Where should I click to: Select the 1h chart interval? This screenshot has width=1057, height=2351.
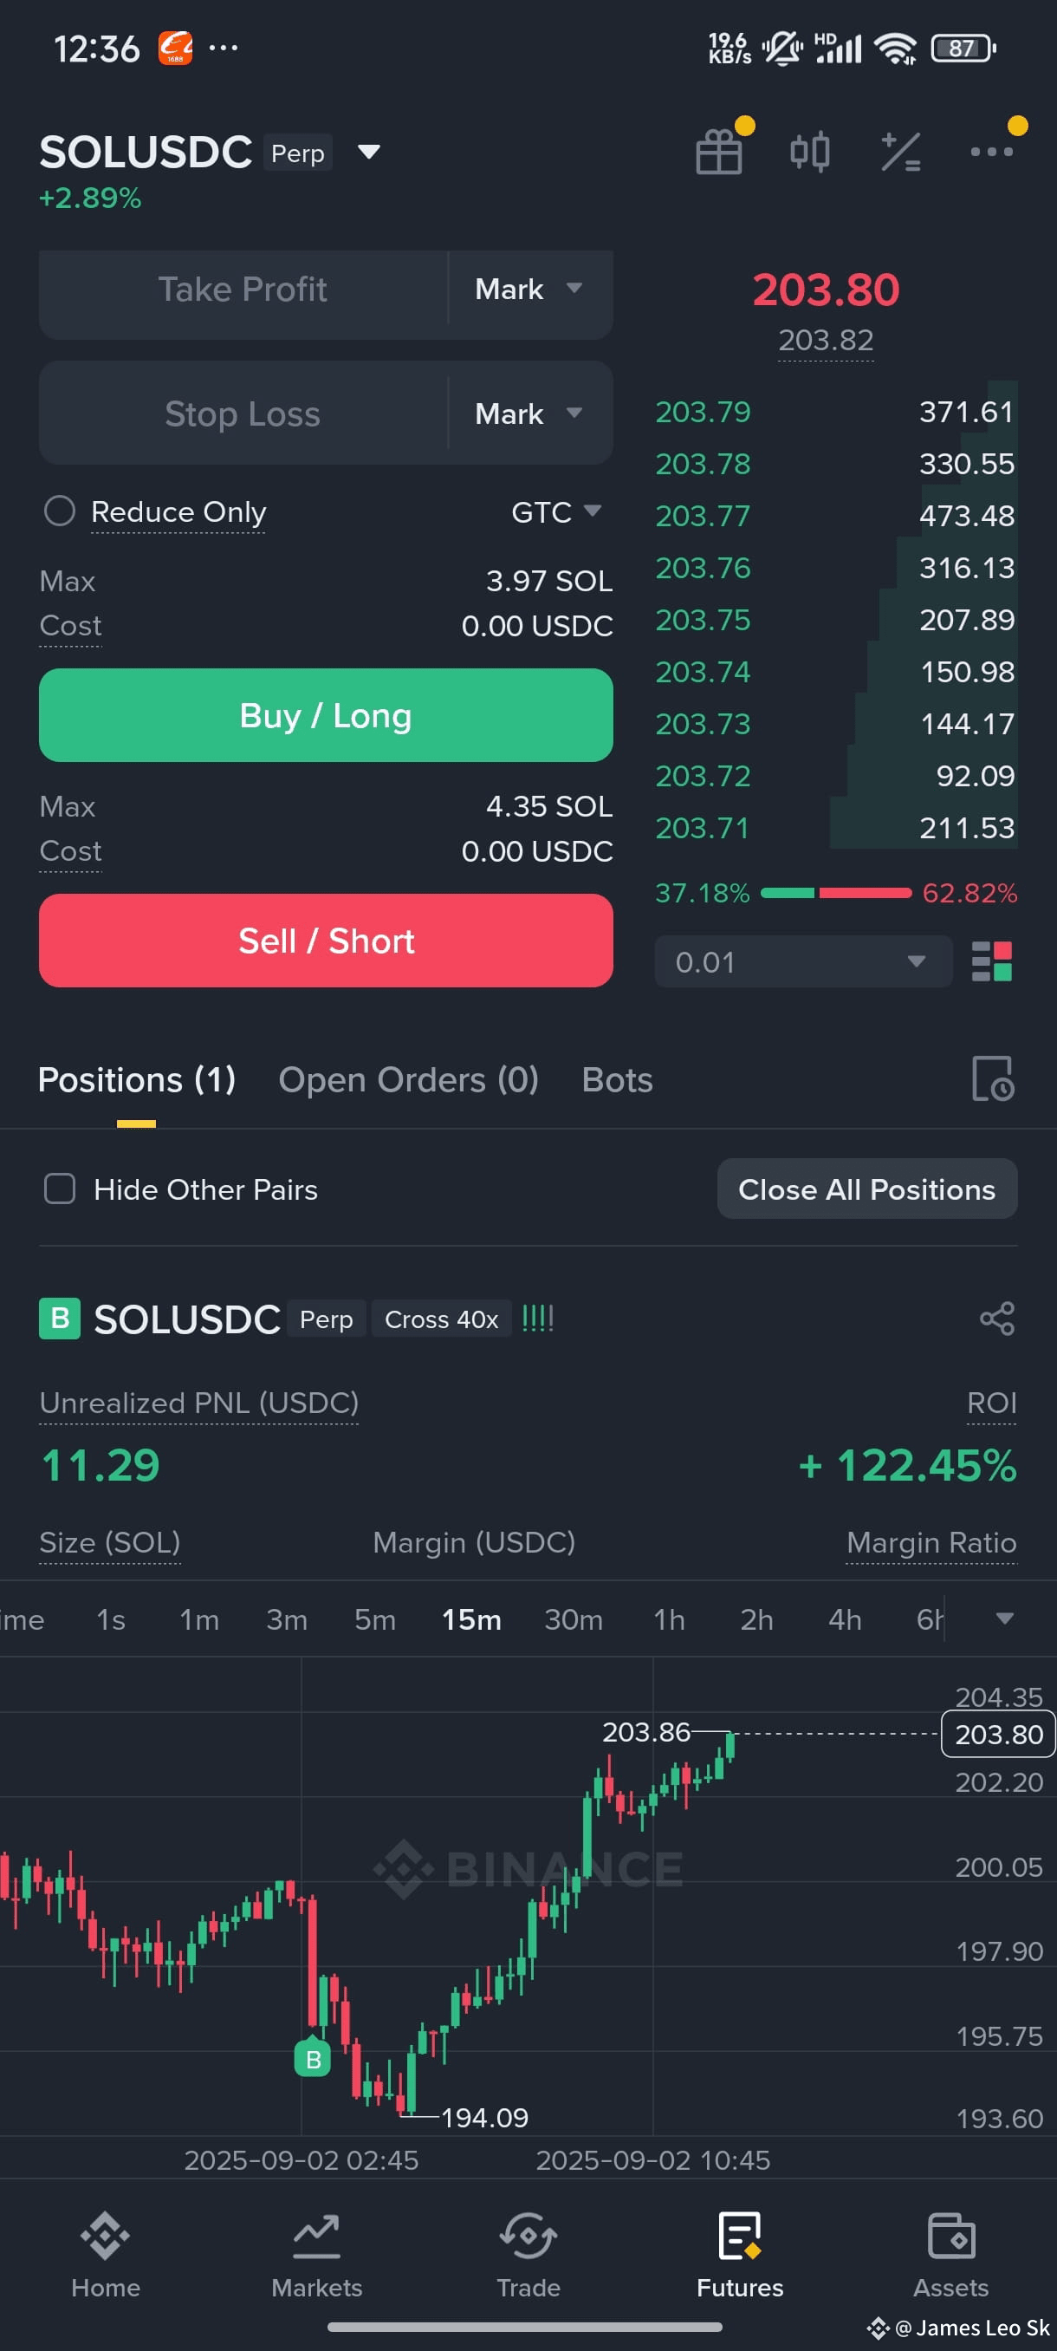(669, 1619)
